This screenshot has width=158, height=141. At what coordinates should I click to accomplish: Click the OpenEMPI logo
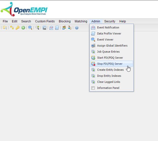click(x=24, y=9)
